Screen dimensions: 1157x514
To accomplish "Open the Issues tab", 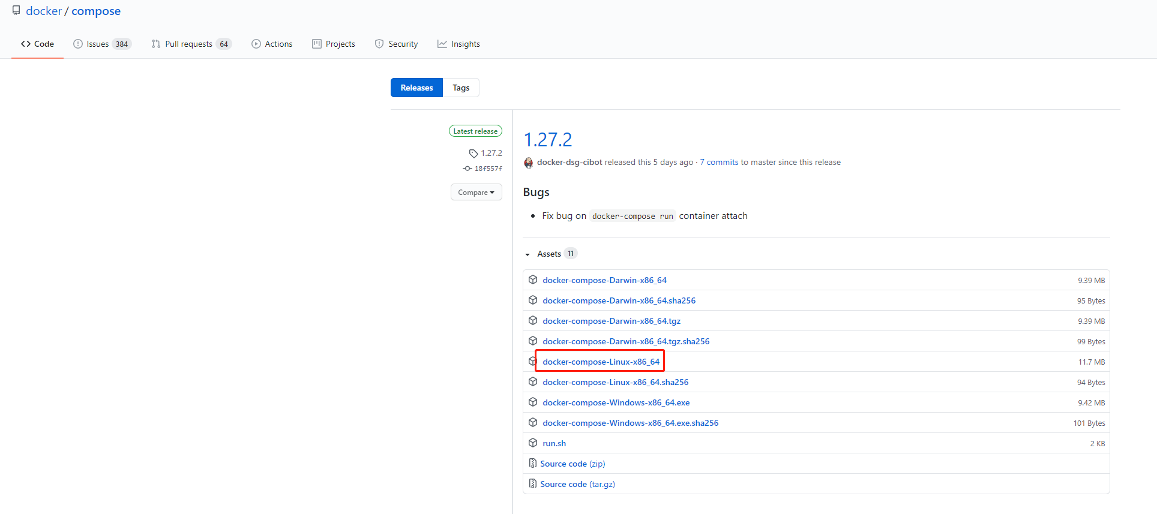I will [x=102, y=44].
